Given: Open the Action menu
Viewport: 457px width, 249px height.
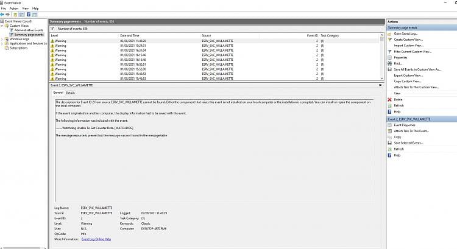Looking at the screenshot, I should click(14, 9).
